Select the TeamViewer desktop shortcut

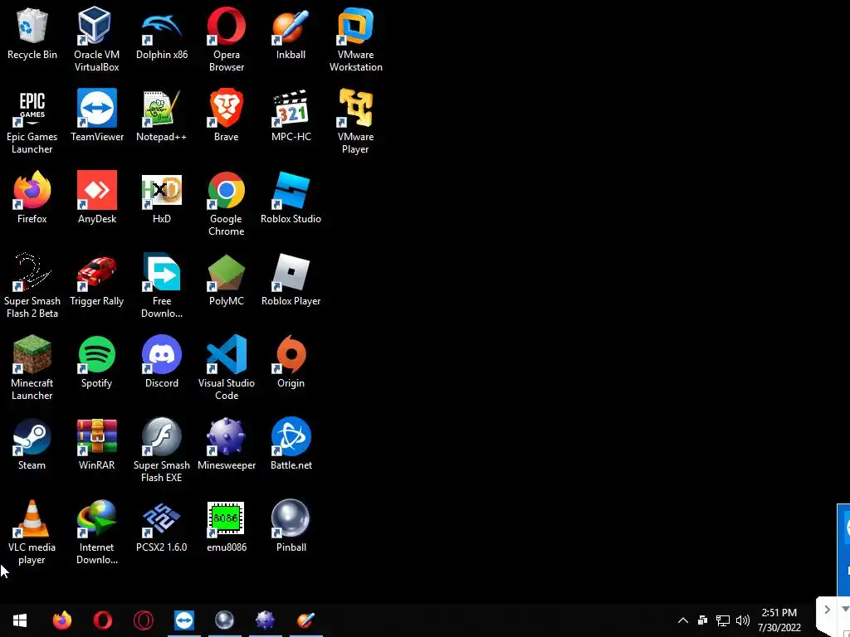click(x=96, y=116)
